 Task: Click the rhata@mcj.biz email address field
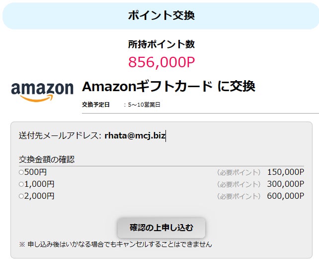[x=135, y=135]
